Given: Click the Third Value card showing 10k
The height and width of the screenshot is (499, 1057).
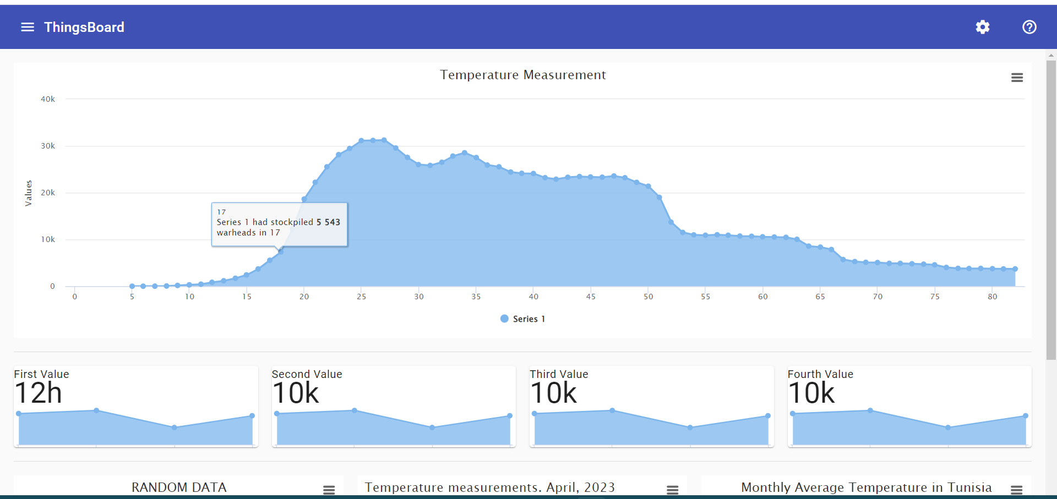Looking at the screenshot, I should 651,407.
